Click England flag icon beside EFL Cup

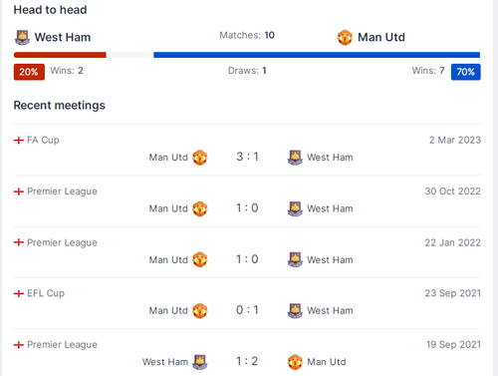tap(19, 293)
